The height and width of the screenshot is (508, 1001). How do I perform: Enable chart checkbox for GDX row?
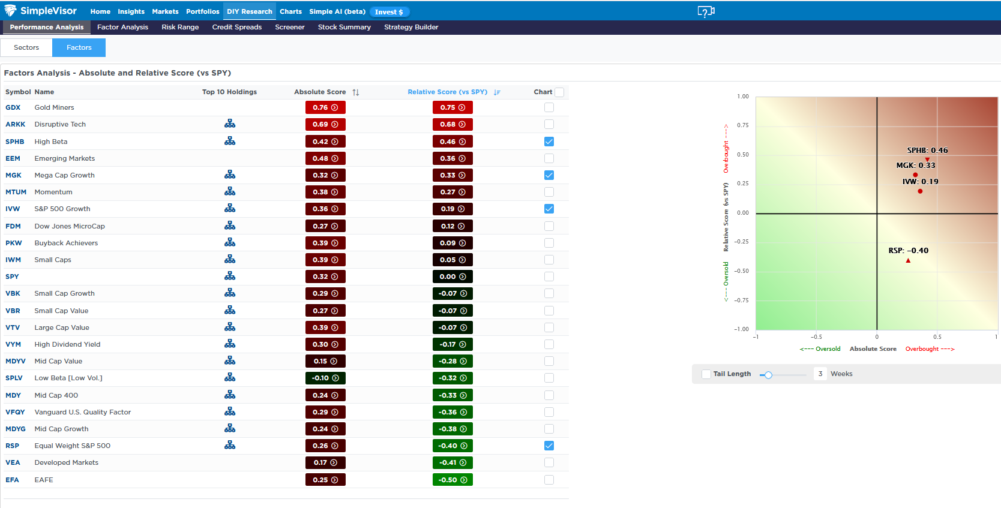click(x=549, y=107)
